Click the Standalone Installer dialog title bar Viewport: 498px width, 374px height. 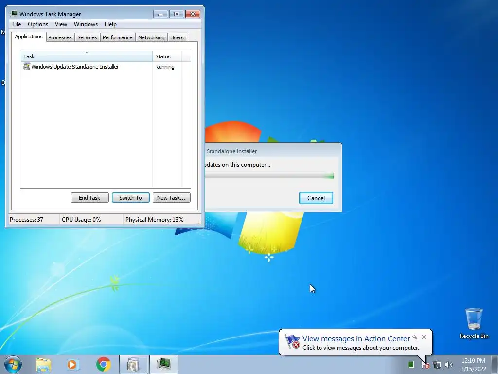click(x=273, y=151)
